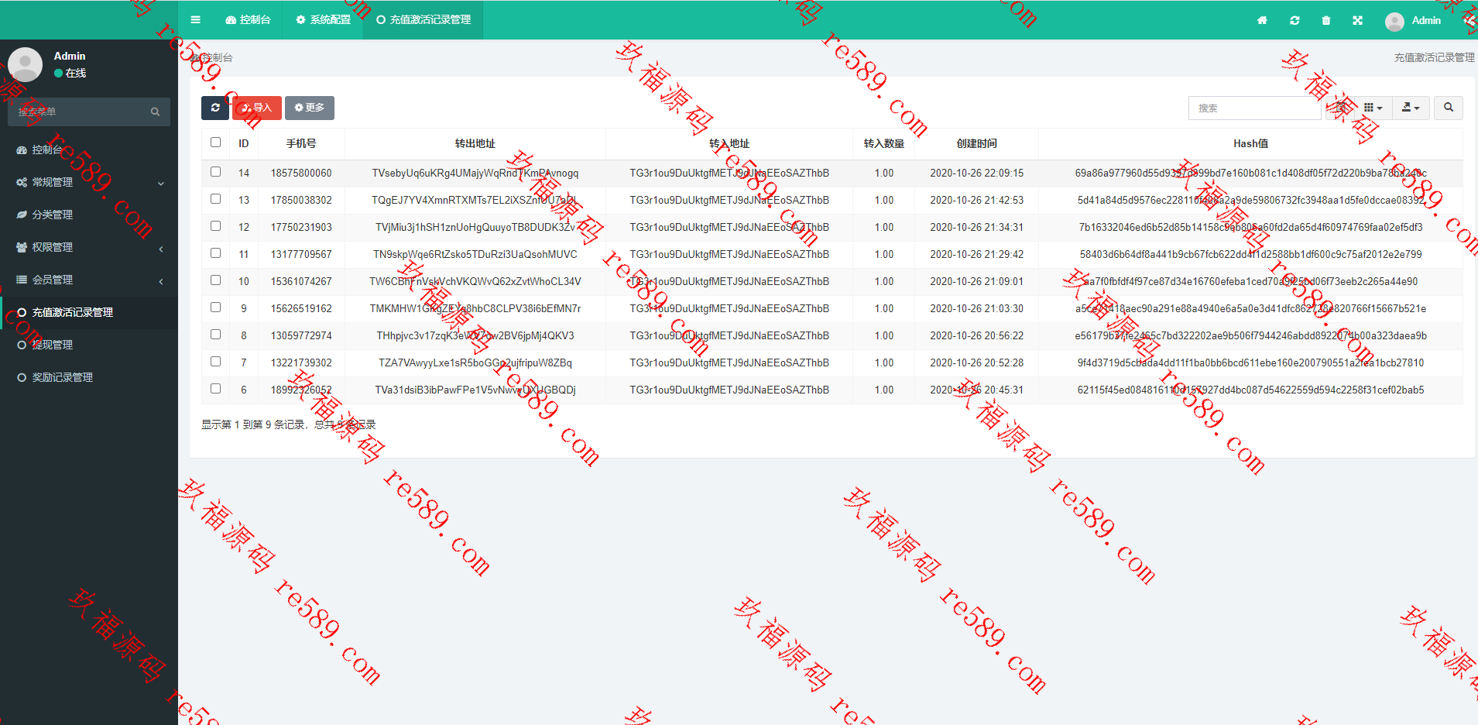1478x725 pixels.
Task: Expand 常规管理 via its chevron
Action: [161, 184]
